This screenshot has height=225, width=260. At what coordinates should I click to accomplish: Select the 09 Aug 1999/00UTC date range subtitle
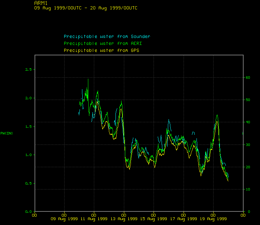pos(86,8)
